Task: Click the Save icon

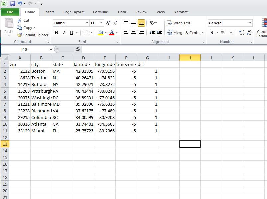Action: [x=12, y=3]
